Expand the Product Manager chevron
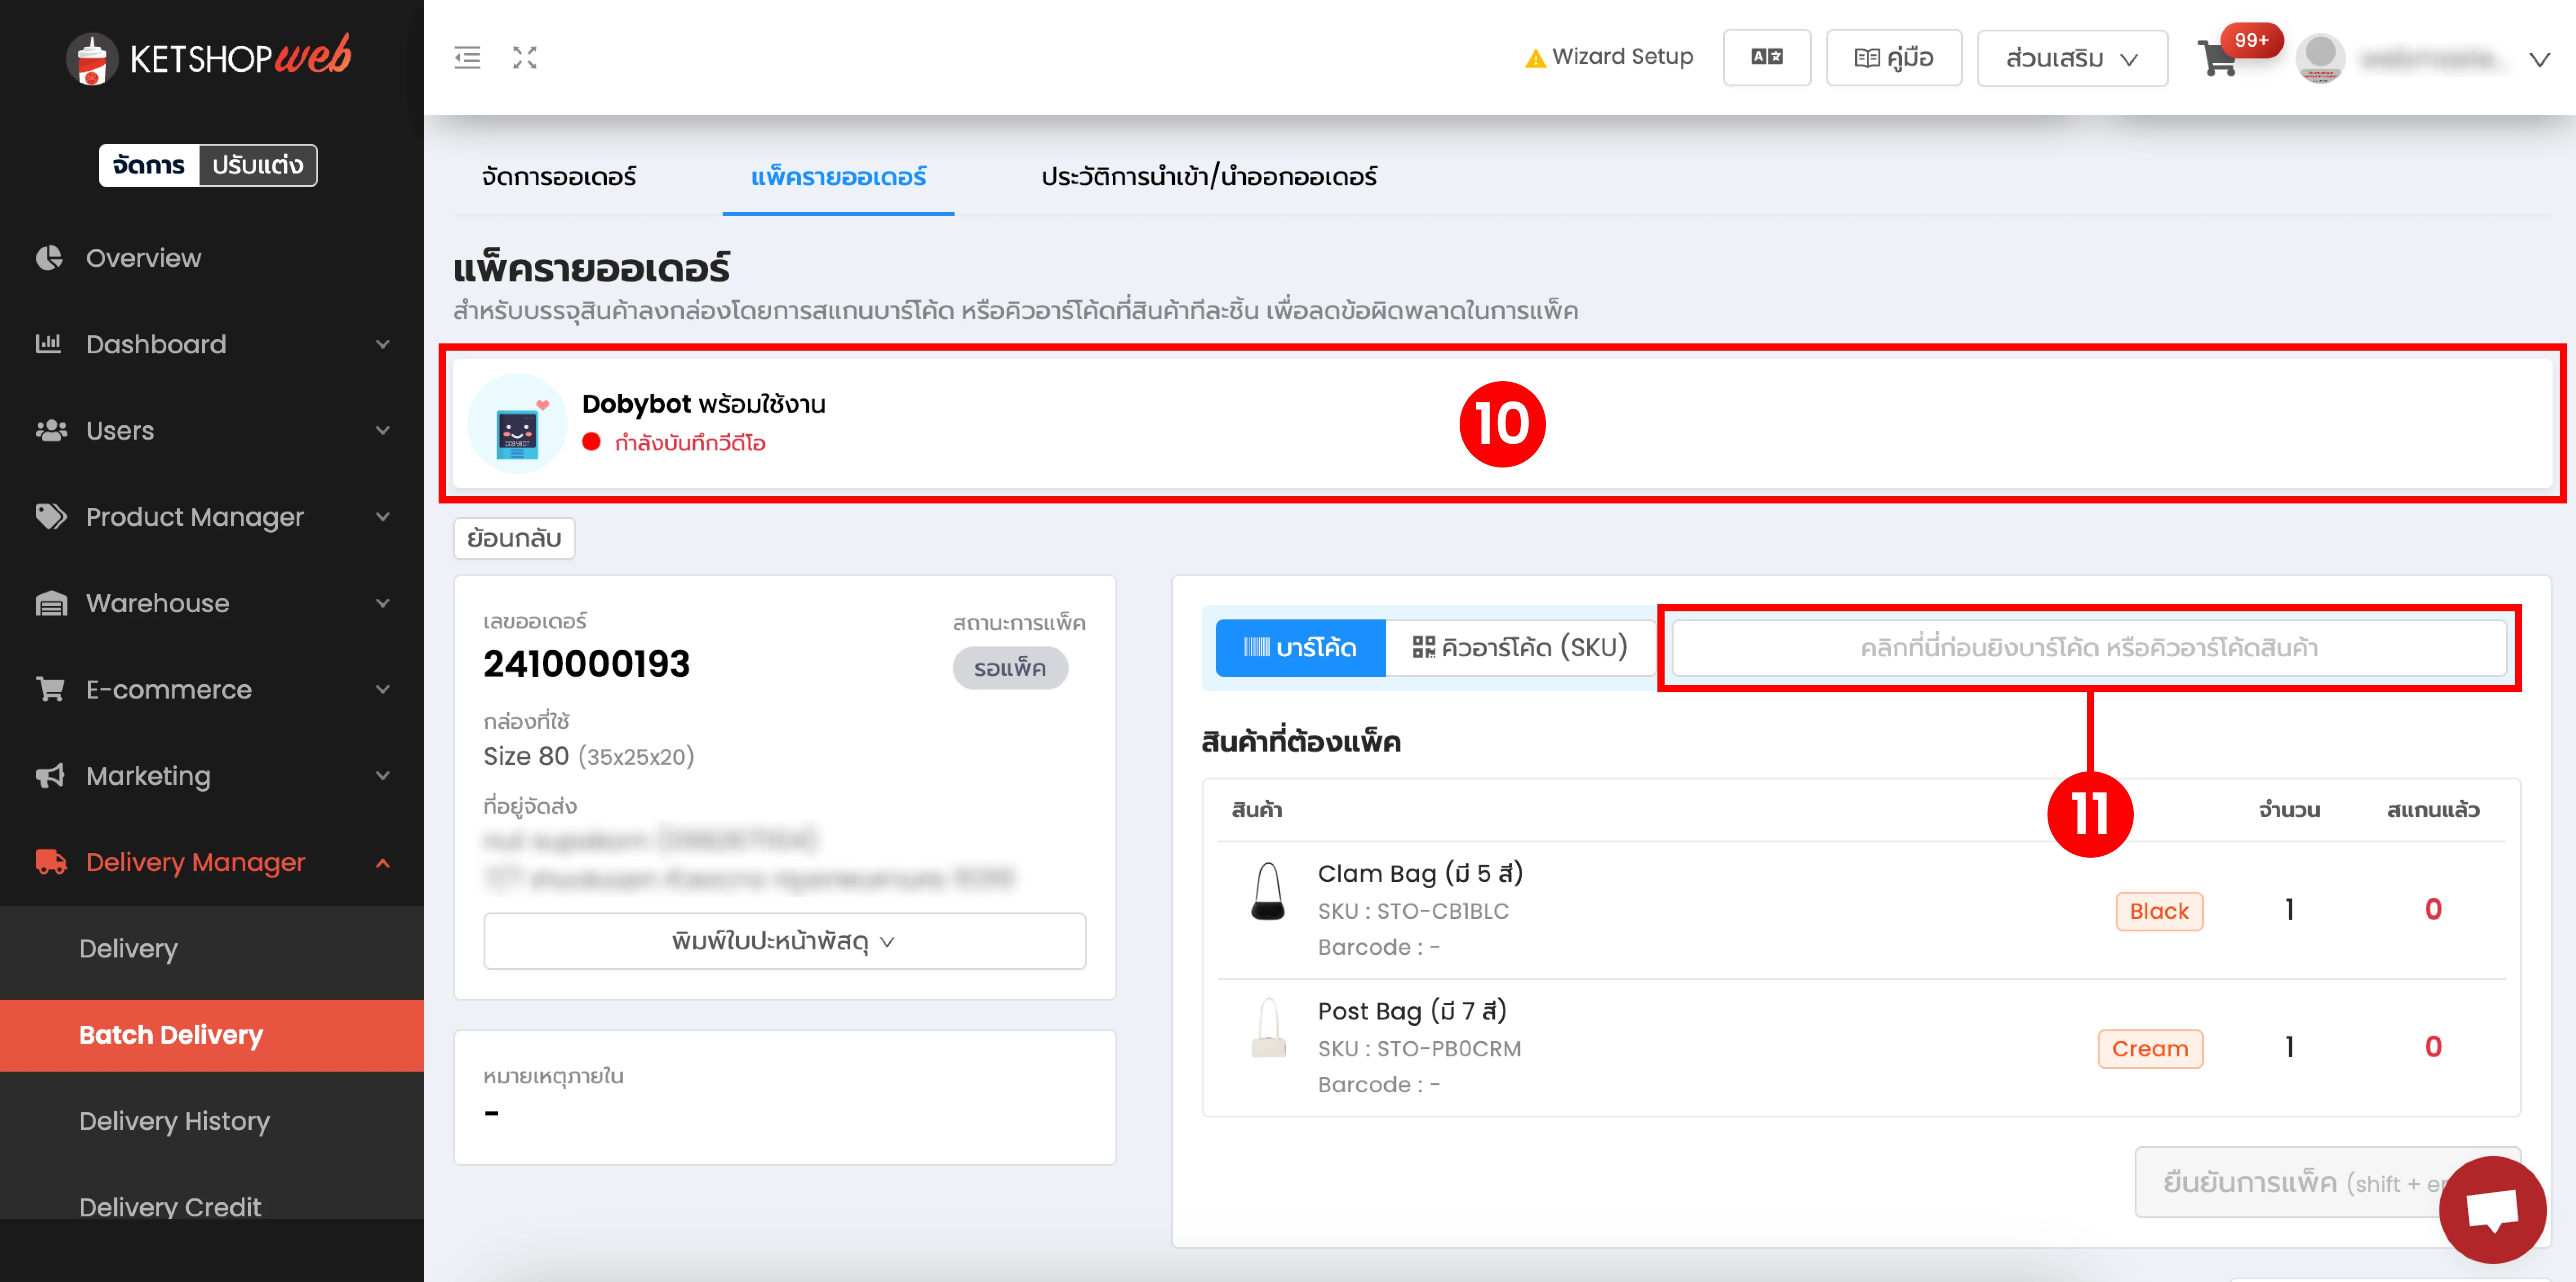 [x=383, y=517]
